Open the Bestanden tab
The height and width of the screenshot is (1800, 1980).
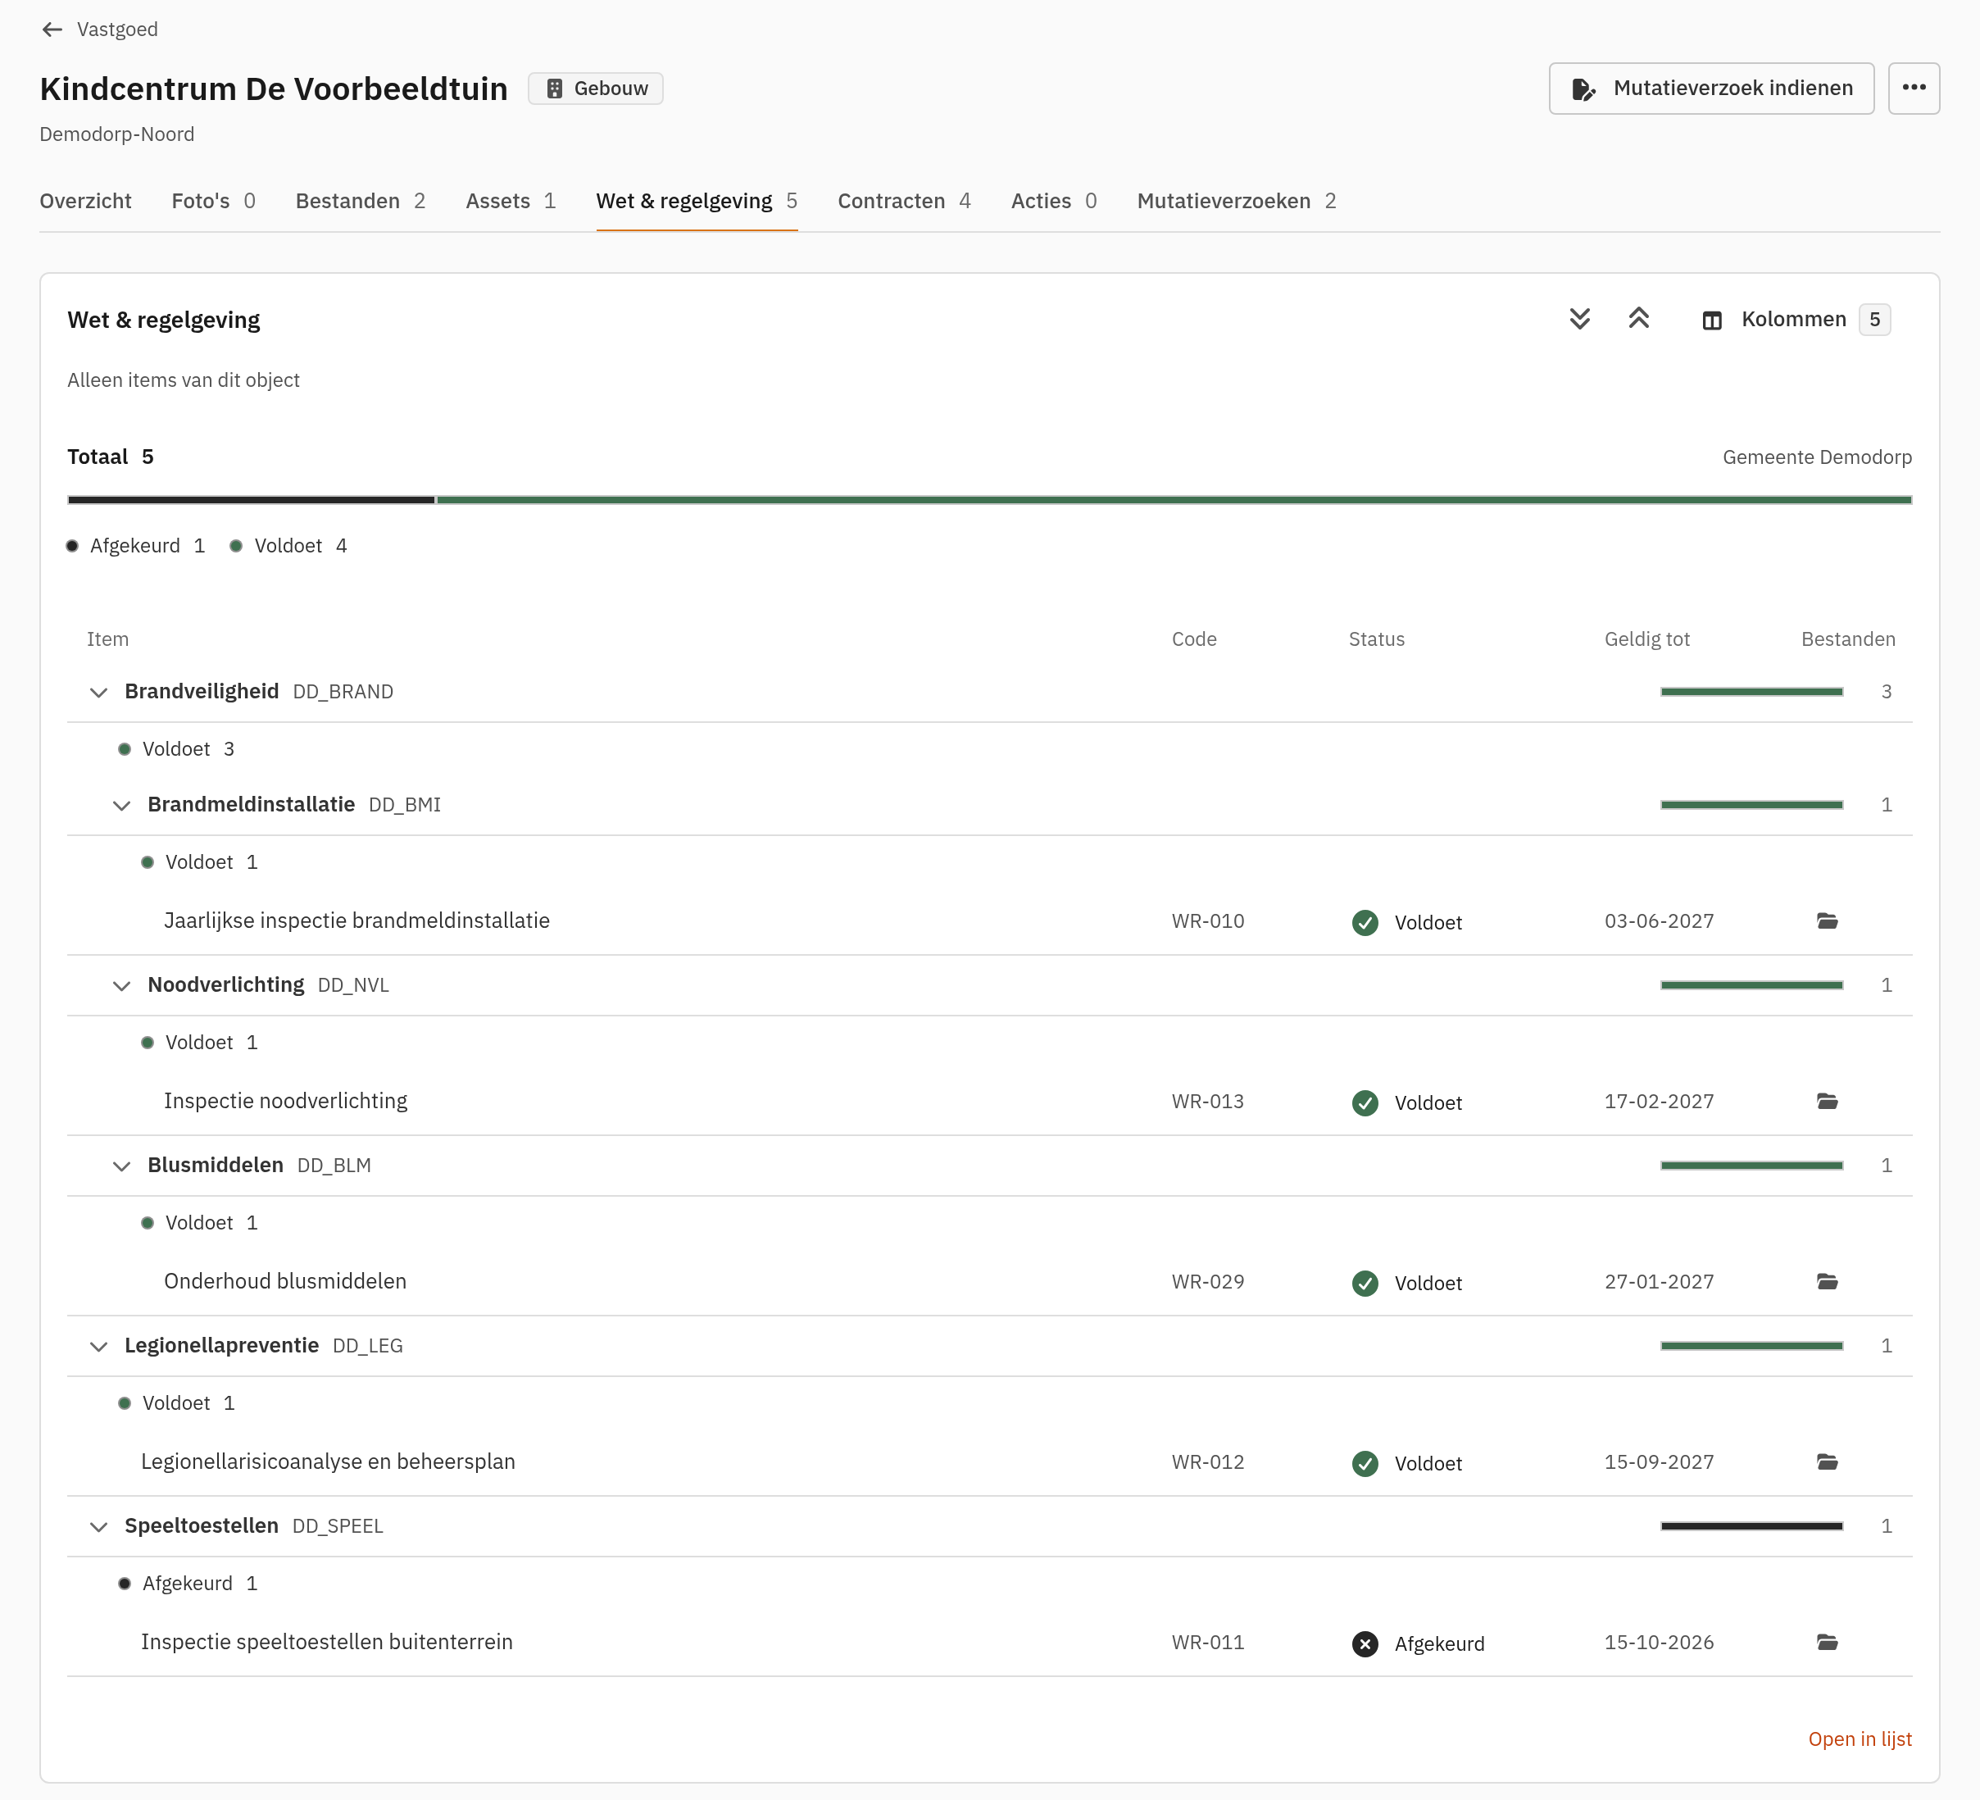tap(361, 202)
